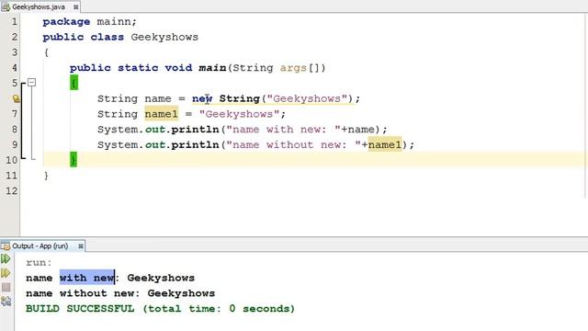
Task: Click the selected 'with new' text in Output
Action: click(x=87, y=278)
